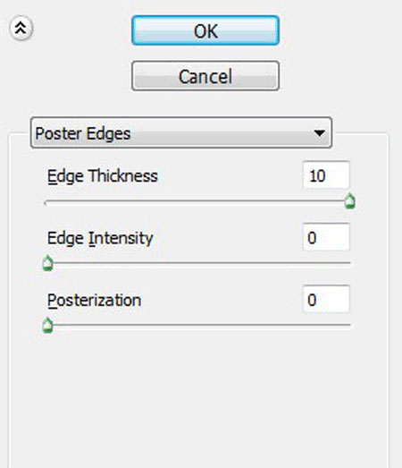The height and width of the screenshot is (468, 402).
Task: Click the Edge Intensity label
Action: tap(100, 238)
